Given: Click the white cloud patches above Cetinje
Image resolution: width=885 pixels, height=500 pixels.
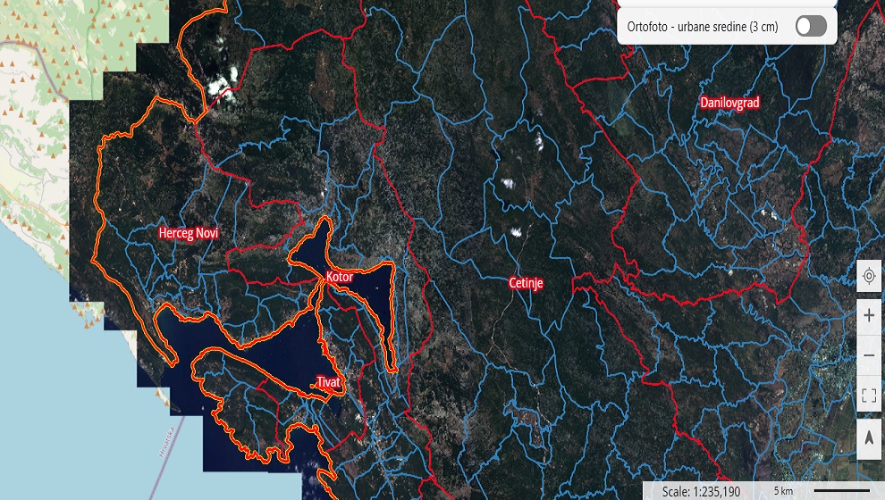Looking at the screenshot, I should pos(513,230).
